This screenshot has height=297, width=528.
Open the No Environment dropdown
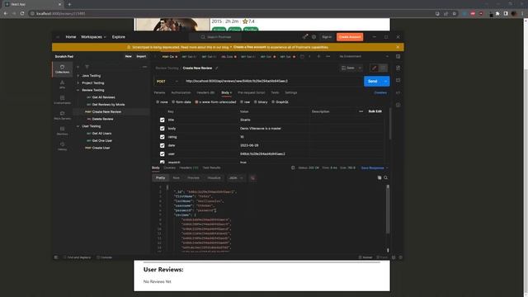click(364, 57)
